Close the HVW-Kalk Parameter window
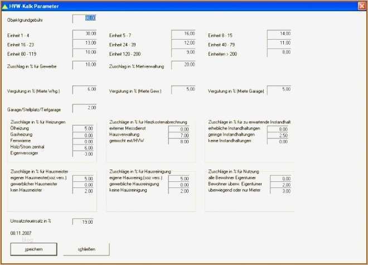 (362, 6)
